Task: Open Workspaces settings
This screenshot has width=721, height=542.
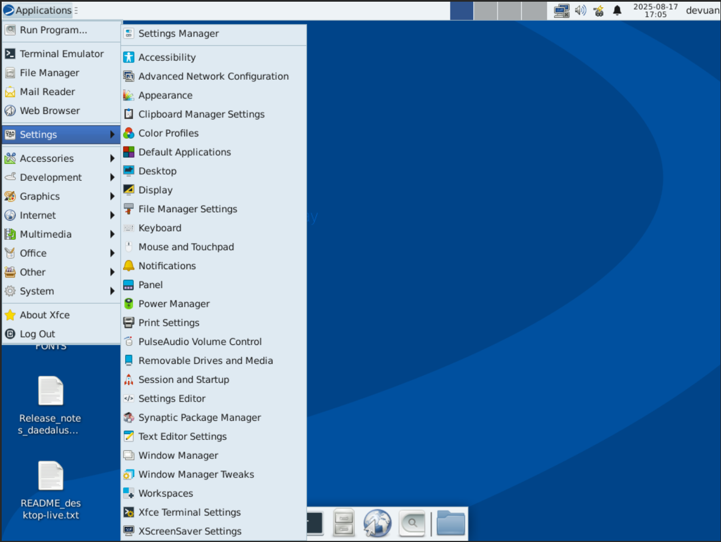Action: pyautogui.click(x=214, y=494)
